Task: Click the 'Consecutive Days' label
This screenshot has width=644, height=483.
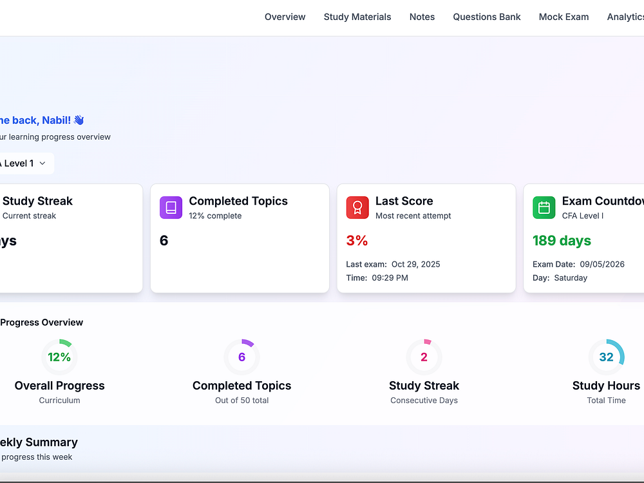Action: tap(424, 400)
